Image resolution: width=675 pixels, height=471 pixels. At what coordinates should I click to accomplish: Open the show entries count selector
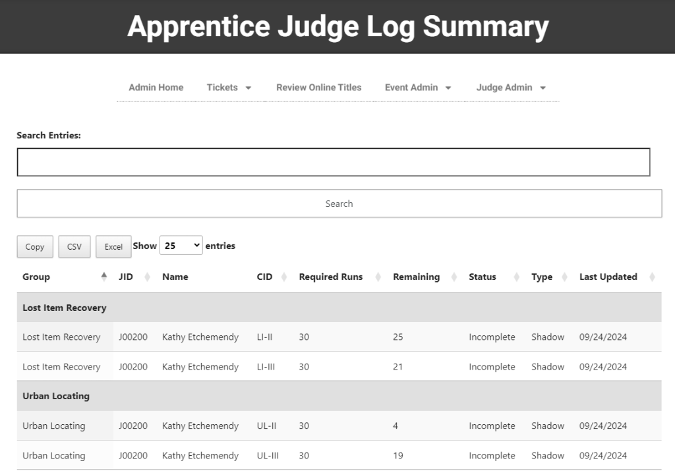point(181,246)
